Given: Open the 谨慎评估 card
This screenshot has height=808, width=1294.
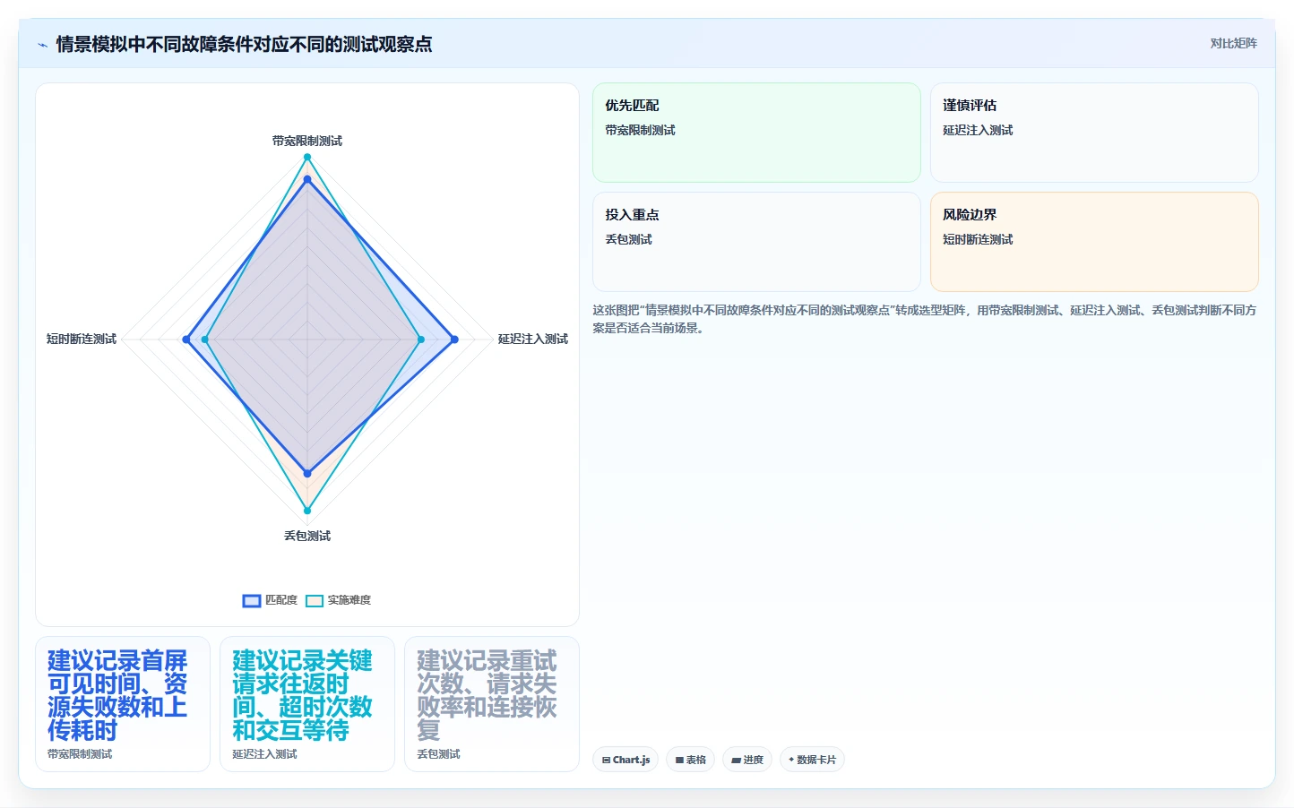Looking at the screenshot, I should (x=1094, y=133).
